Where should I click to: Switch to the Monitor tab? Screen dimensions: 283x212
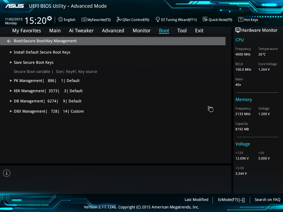[141, 31]
